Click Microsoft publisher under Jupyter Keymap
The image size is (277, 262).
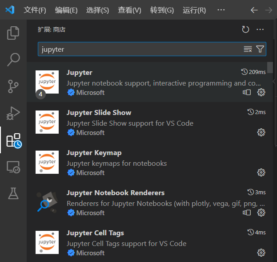click(x=90, y=173)
